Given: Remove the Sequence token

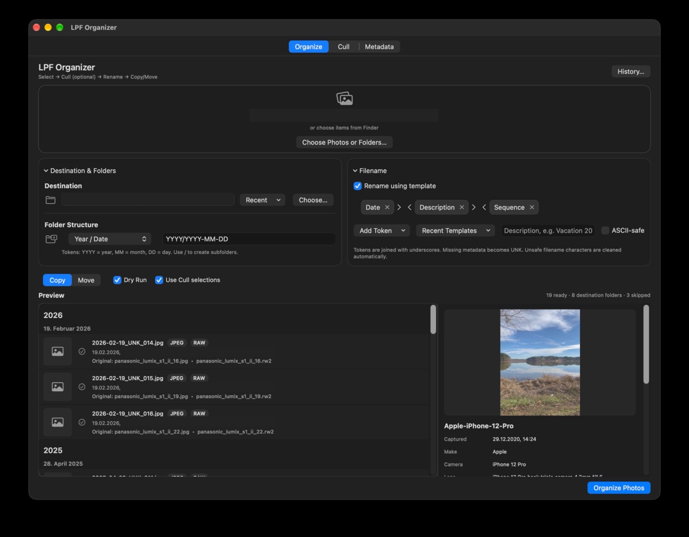Looking at the screenshot, I should pyautogui.click(x=532, y=207).
